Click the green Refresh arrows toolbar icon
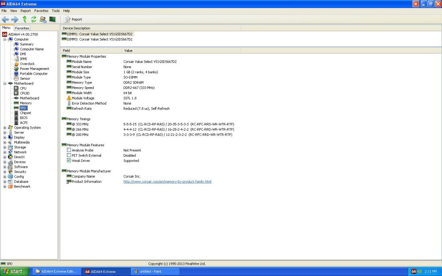Viewport: 442px width, 276px height. 34,19
